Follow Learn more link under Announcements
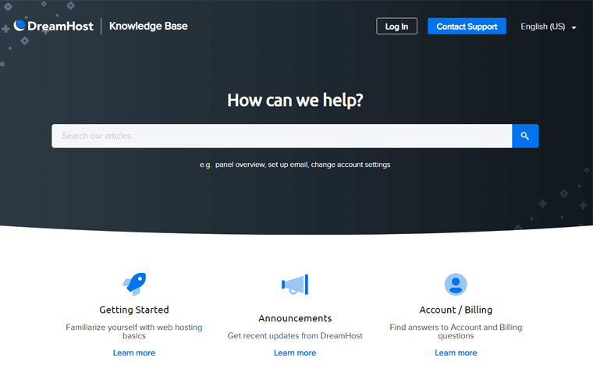 tap(295, 353)
